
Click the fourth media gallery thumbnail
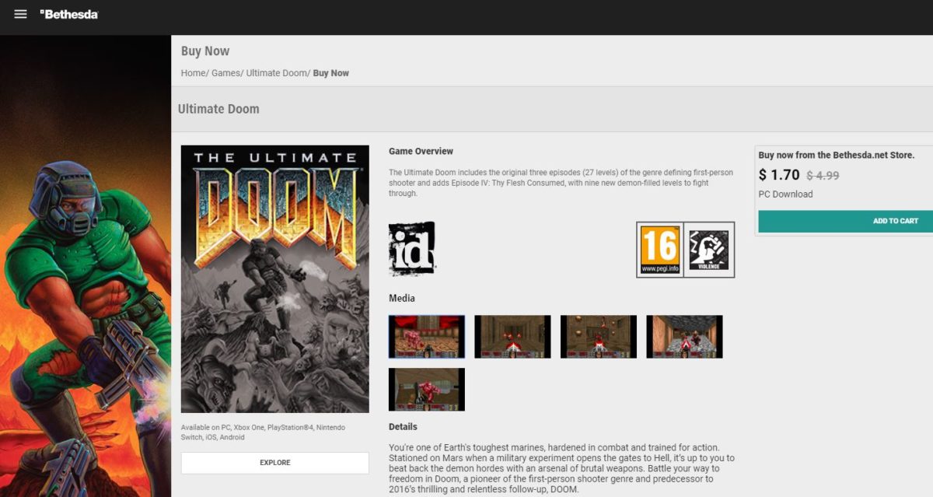[x=684, y=336]
